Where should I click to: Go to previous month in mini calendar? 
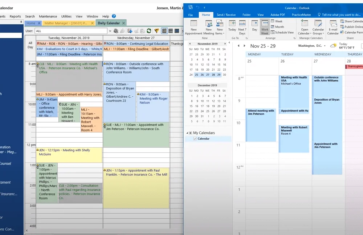pyautogui.click(x=190, y=43)
